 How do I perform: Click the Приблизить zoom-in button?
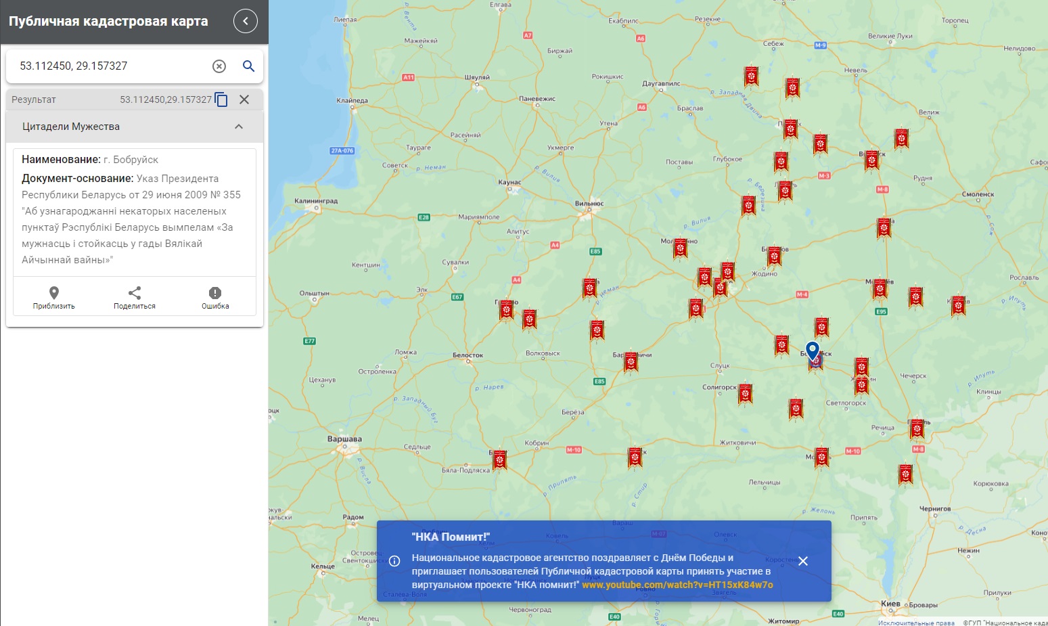tap(54, 297)
